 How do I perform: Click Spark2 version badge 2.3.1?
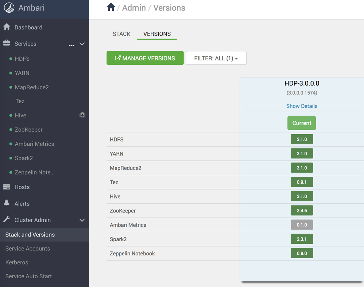pyautogui.click(x=302, y=239)
